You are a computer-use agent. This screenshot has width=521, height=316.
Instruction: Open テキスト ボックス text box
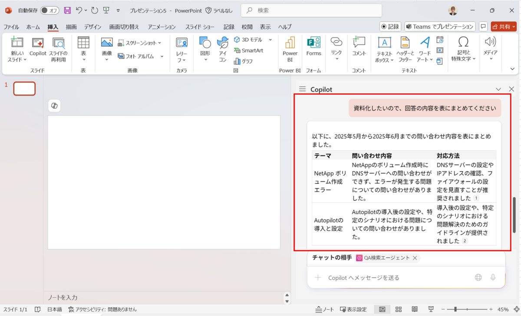[x=384, y=49]
